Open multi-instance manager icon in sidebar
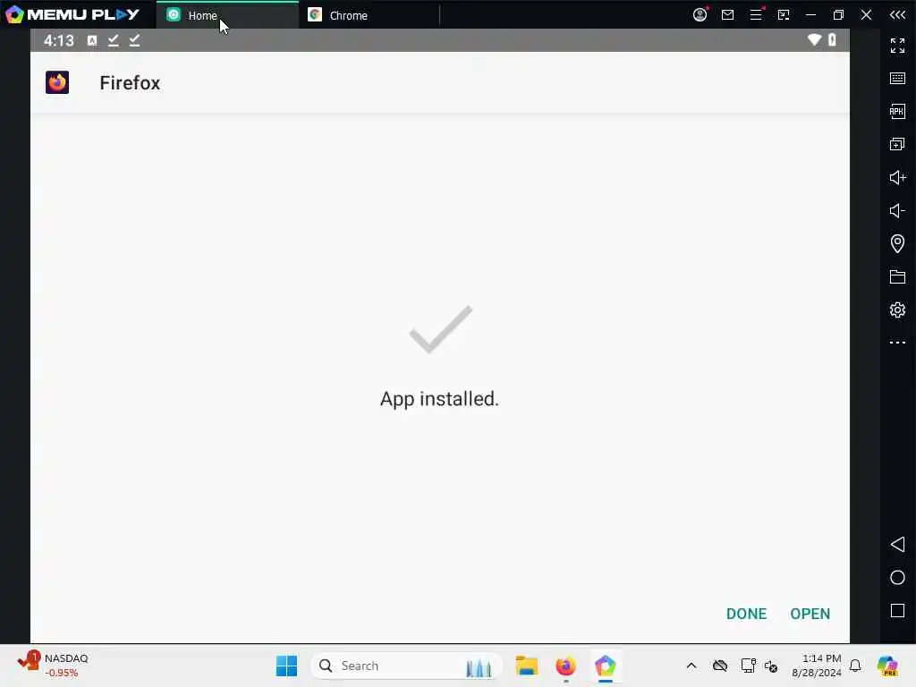The height and width of the screenshot is (687, 916). pyautogui.click(x=897, y=144)
